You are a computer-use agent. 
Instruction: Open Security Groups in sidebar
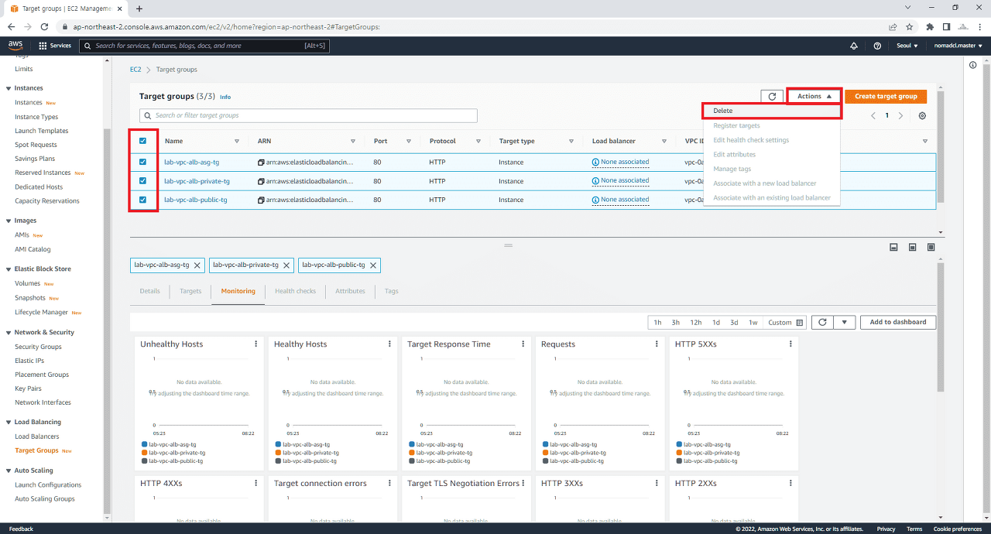(x=38, y=347)
